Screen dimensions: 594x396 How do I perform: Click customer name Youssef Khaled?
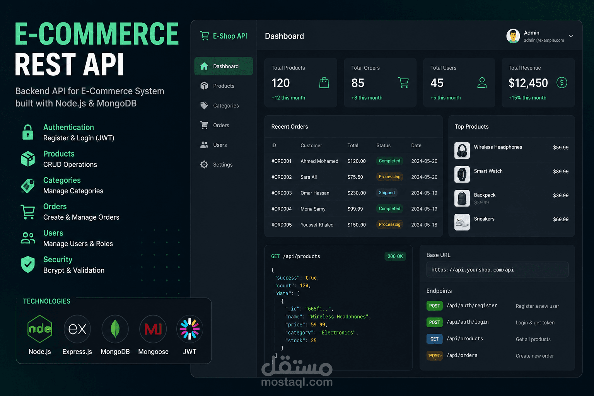(x=317, y=225)
